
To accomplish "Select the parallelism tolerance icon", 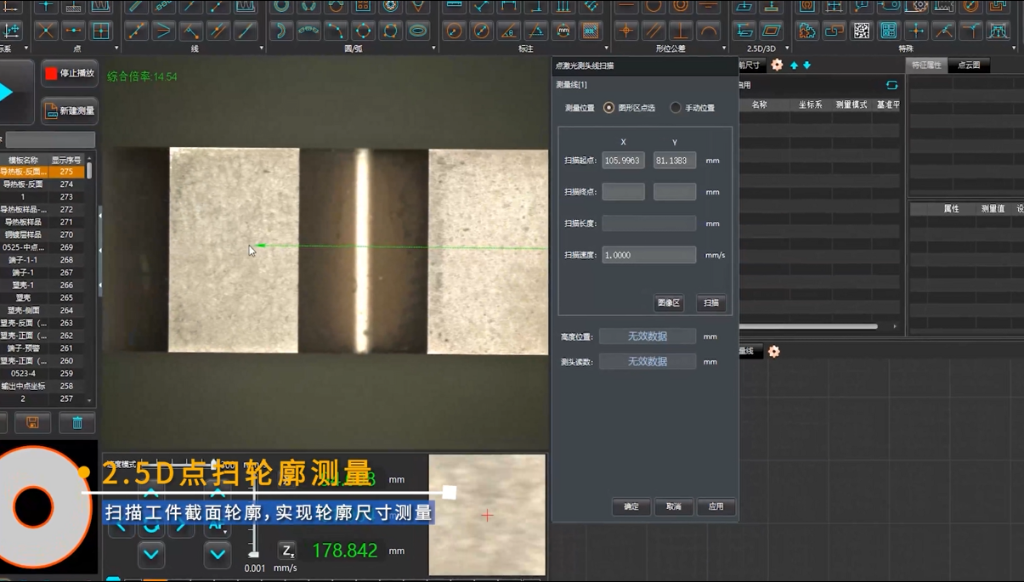I will tap(653, 31).
